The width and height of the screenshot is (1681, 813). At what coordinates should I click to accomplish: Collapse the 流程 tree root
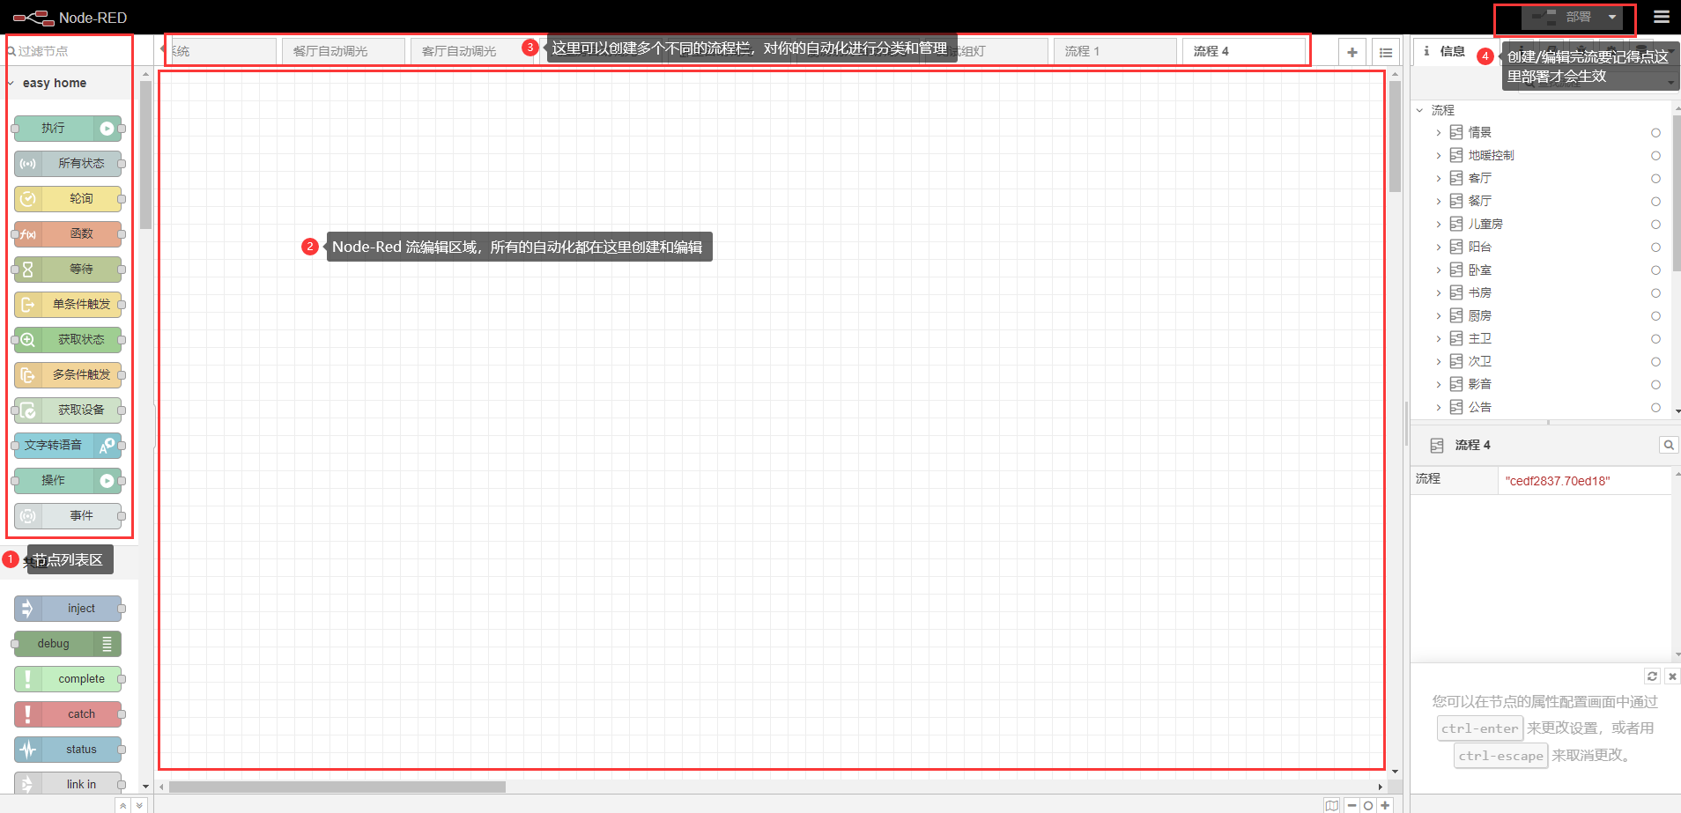1419,110
